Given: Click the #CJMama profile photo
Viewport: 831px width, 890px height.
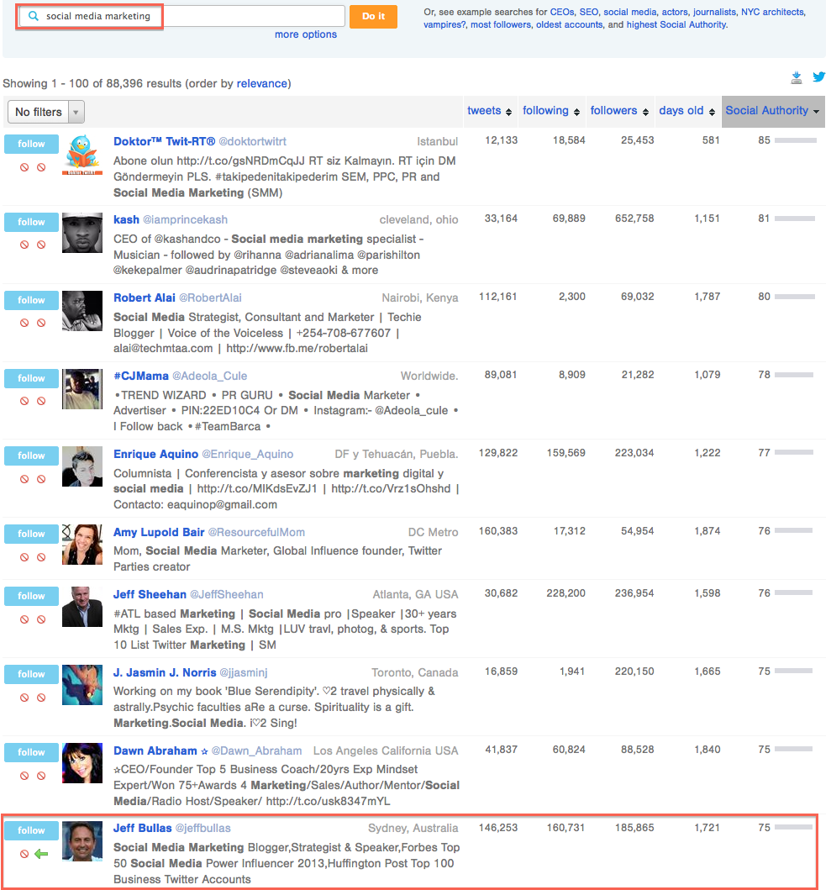Looking at the screenshot, I should (x=82, y=389).
